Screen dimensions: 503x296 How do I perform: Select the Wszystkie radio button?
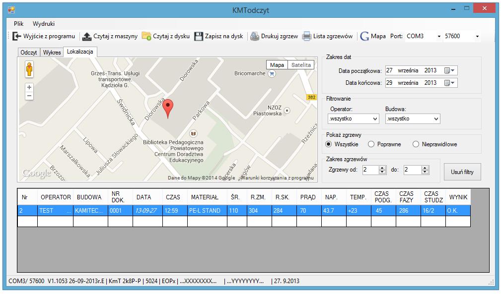[x=329, y=144]
